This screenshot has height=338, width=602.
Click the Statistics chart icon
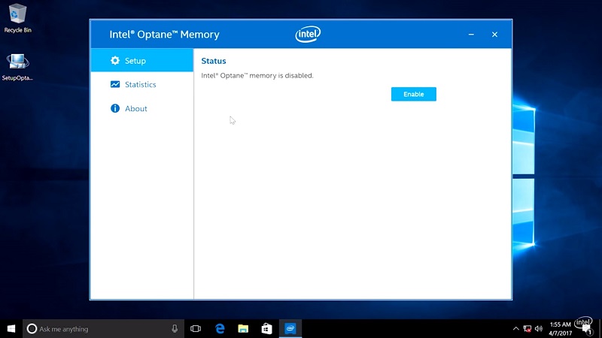point(115,84)
